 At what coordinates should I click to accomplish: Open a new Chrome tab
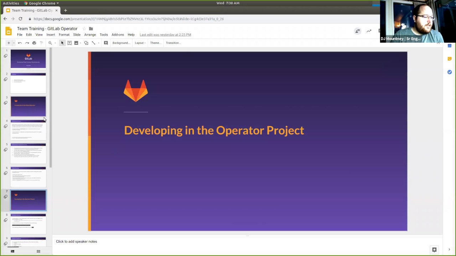pos(66,10)
